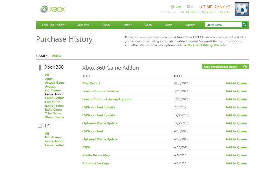The height and width of the screenshot is (176, 271).
Task: Click the search magnifier button
Action: click(x=245, y=25)
